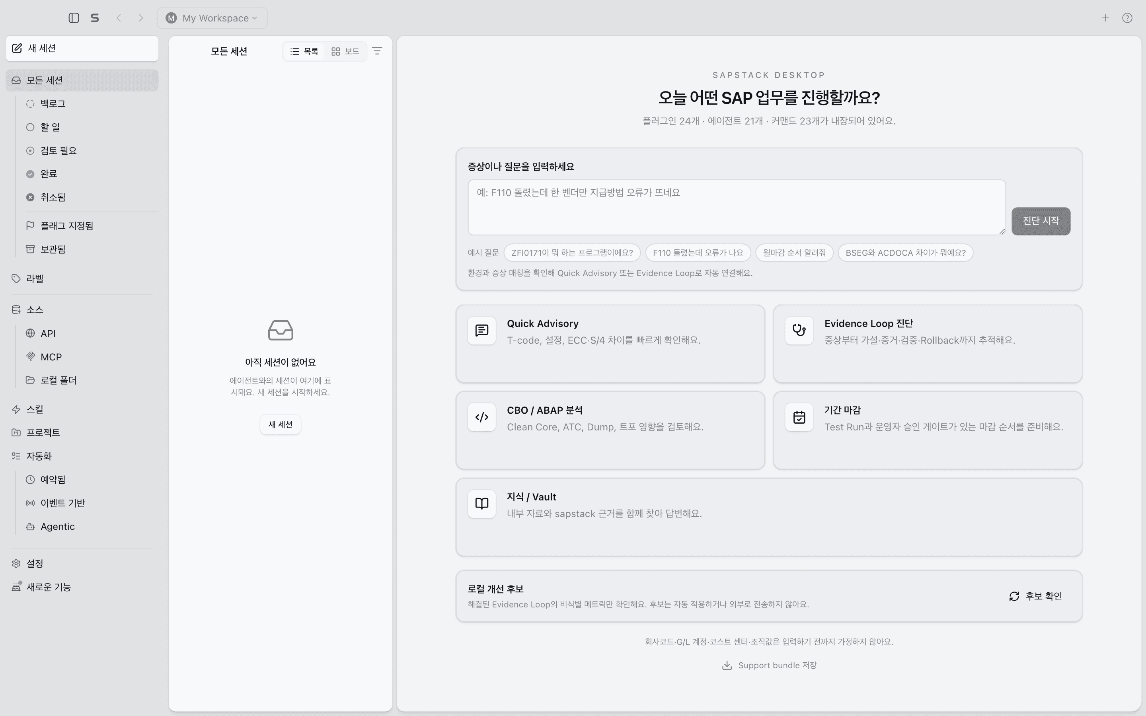
Task: Click the 아직 세션이 없어요 message
Action: pyautogui.click(x=281, y=362)
